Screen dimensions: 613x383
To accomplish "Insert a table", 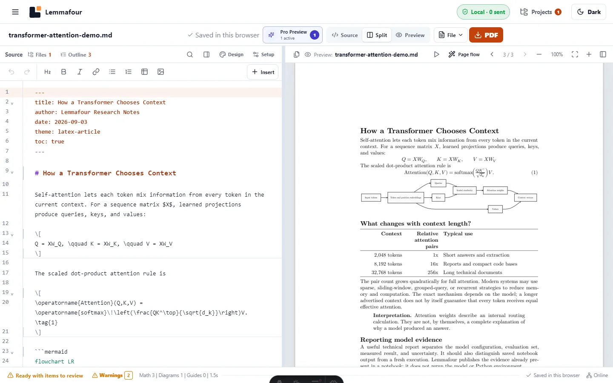I will coord(145,72).
